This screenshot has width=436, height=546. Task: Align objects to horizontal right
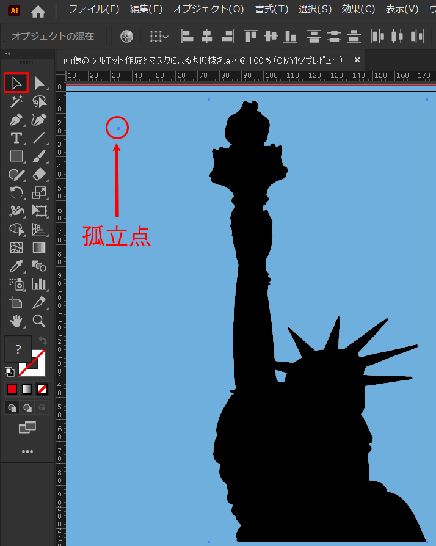coord(227,36)
